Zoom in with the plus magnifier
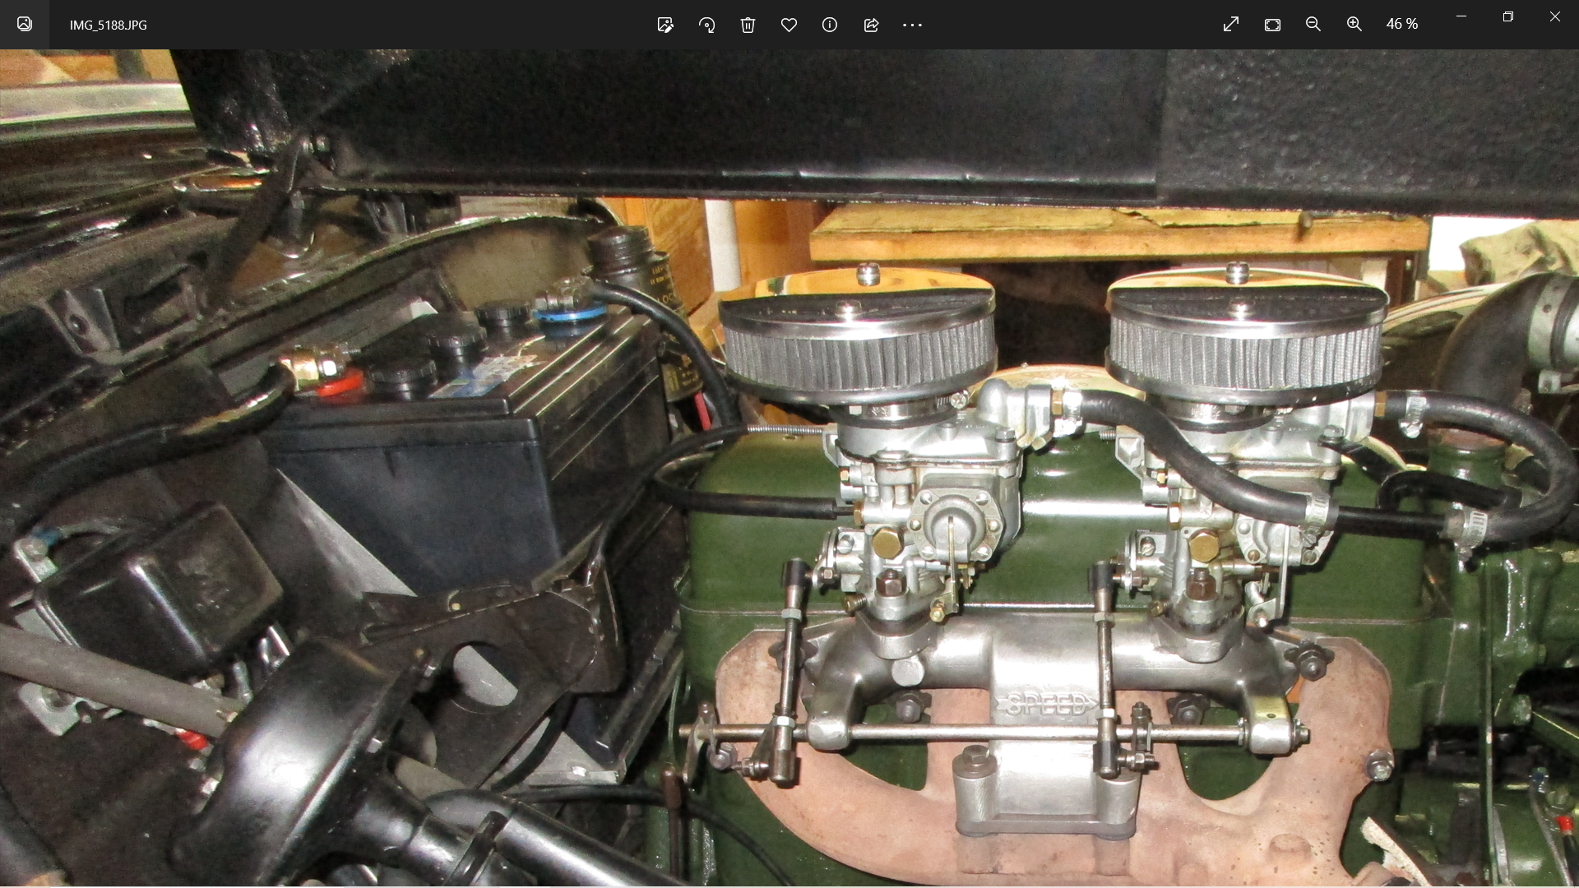 pos(1354,25)
